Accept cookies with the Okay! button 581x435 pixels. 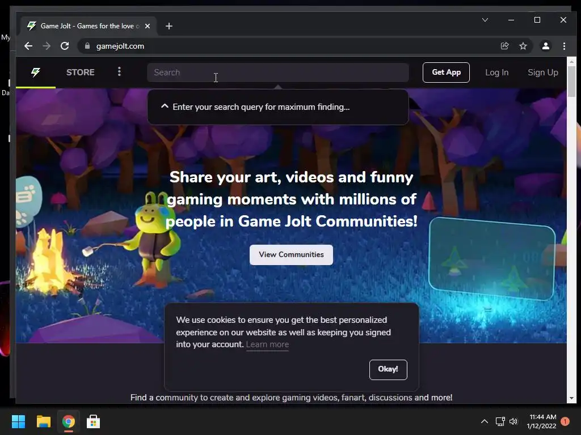click(x=388, y=369)
